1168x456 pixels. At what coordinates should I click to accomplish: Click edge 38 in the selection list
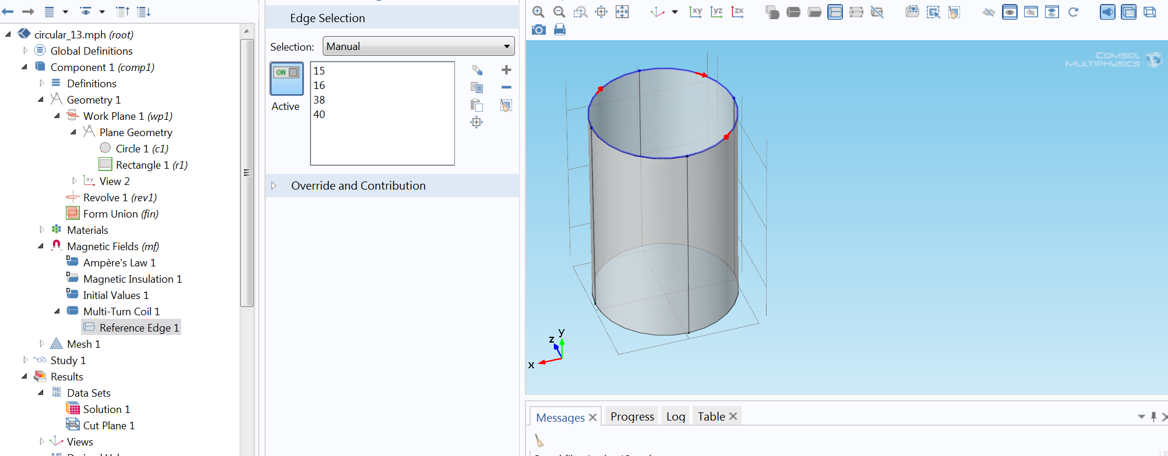[x=319, y=100]
